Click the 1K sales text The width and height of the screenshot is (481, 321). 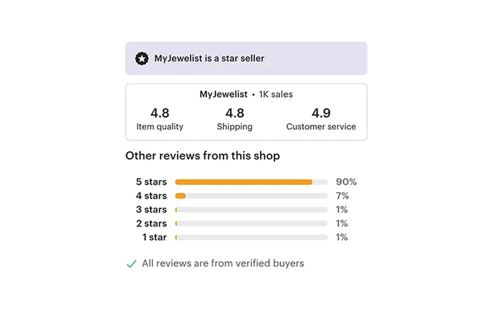pos(276,94)
